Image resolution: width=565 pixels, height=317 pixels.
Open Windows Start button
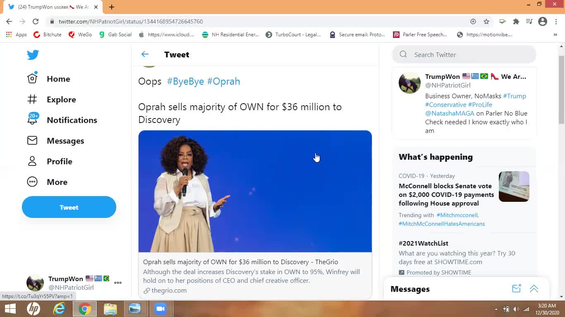tap(10, 309)
